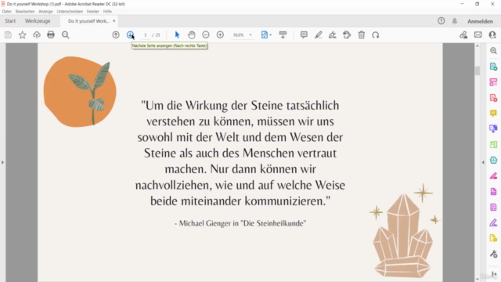Add a comment note icon
Screen dimensions: 501x282
coord(304,34)
